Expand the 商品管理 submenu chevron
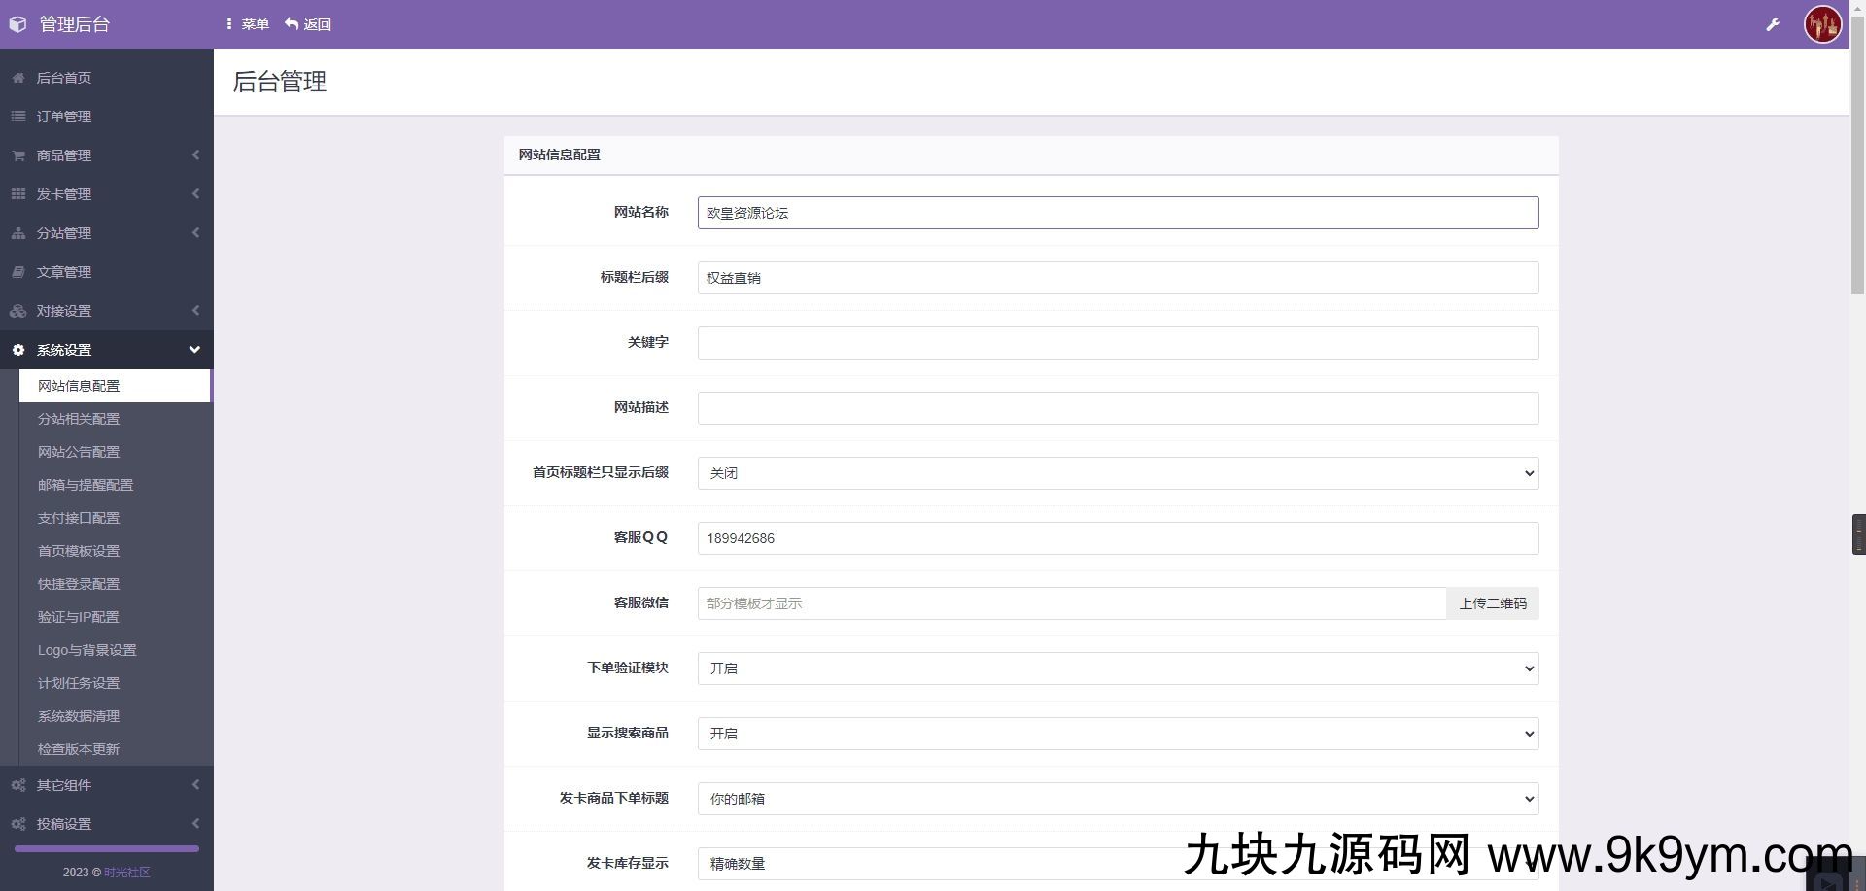The height and width of the screenshot is (891, 1866). click(x=194, y=155)
